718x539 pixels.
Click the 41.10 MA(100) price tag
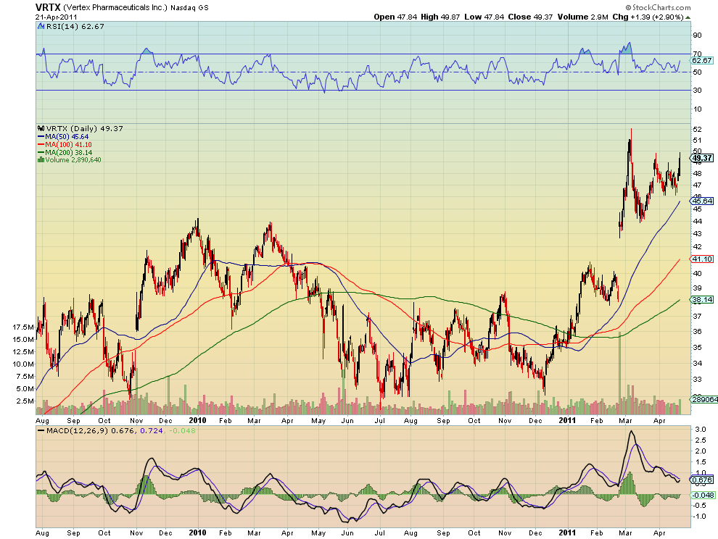click(x=703, y=259)
